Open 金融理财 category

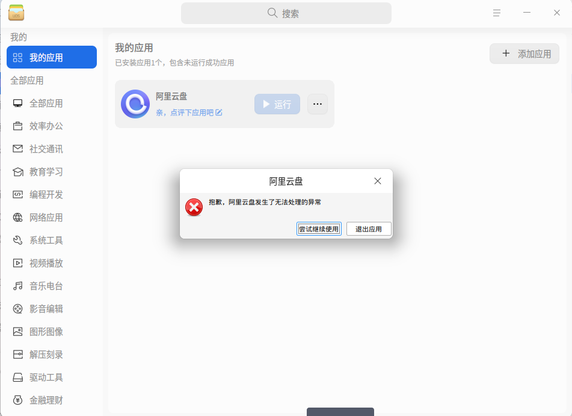pos(52,400)
